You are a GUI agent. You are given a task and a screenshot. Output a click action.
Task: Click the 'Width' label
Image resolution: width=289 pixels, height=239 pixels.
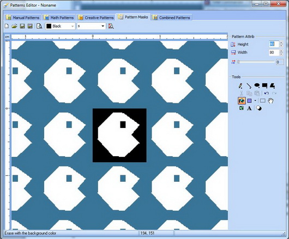pyautogui.click(x=242, y=52)
